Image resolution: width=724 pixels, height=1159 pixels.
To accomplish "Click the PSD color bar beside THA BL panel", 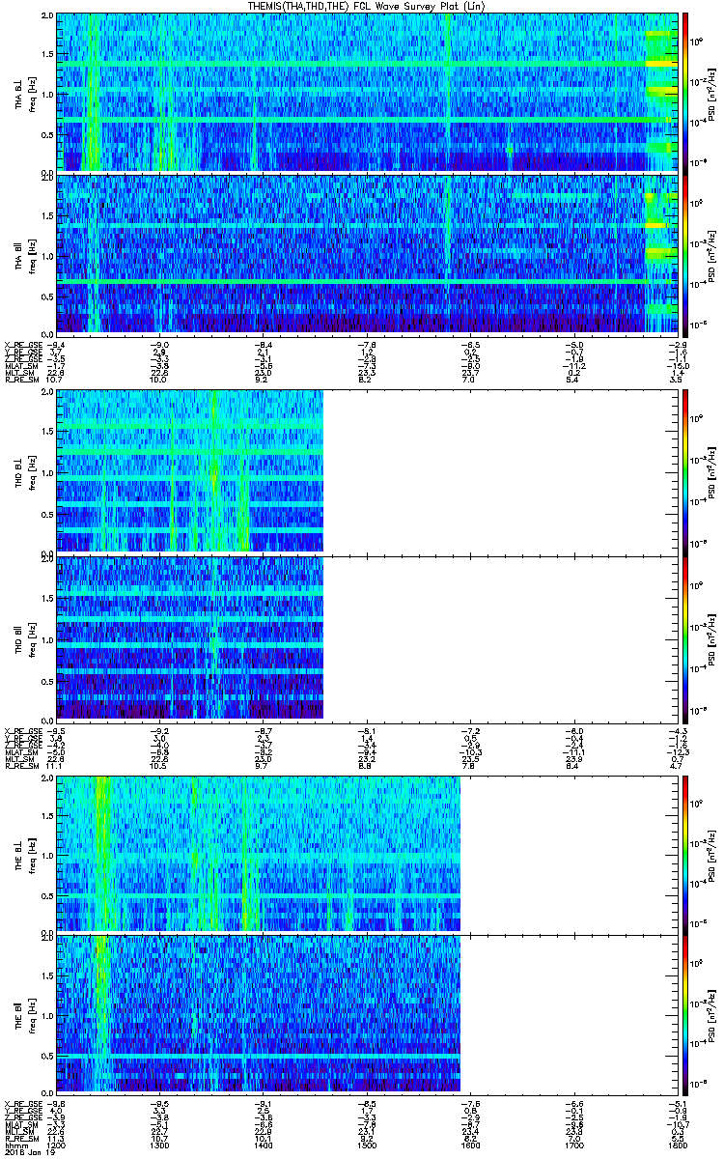I will [x=687, y=93].
